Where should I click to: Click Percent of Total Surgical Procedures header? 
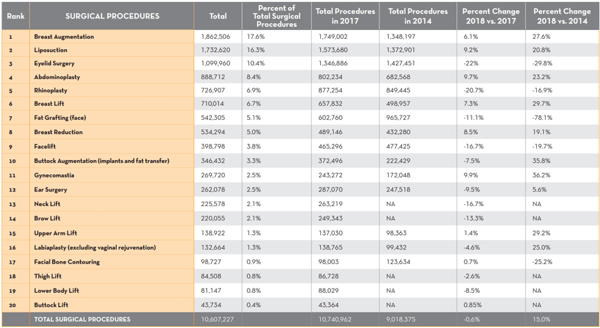pyautogui.click(x=277, y=16)
